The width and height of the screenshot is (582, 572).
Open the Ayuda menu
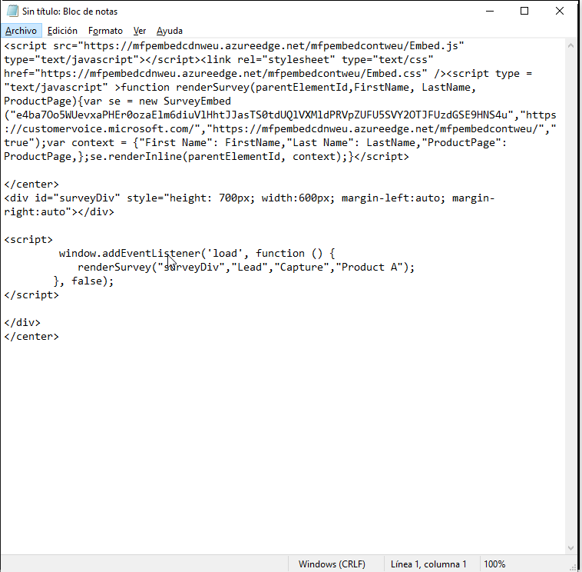tap(169, 31)
